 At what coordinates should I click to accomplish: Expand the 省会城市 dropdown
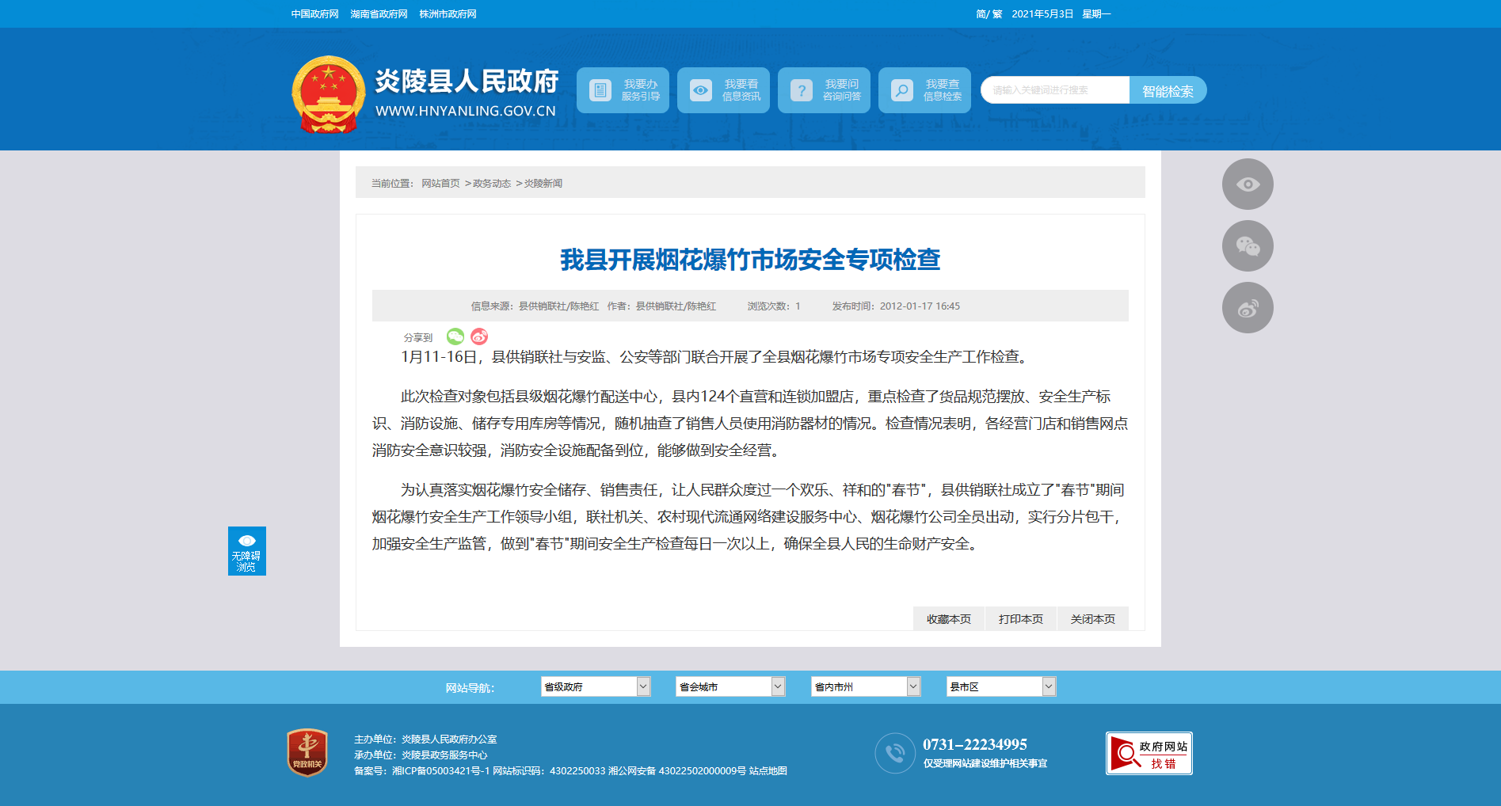click(730, 686)
